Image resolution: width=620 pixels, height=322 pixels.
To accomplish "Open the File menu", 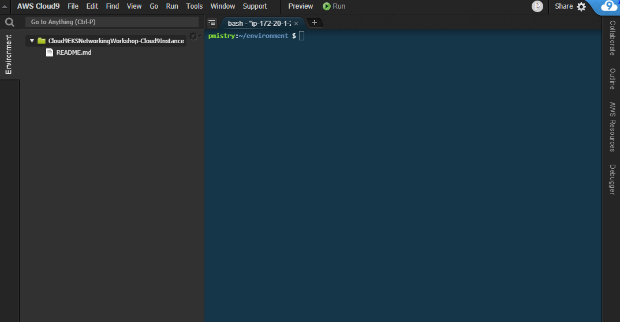I will [73, 6].
